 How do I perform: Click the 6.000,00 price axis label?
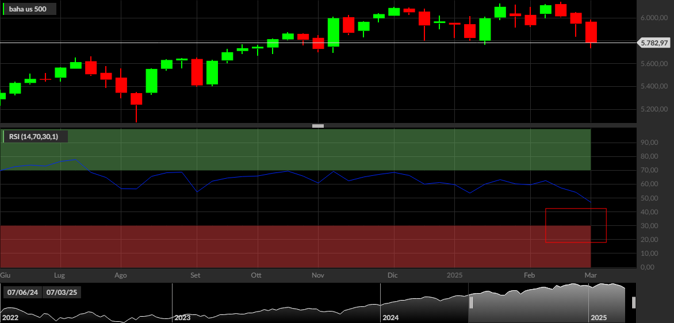(x=654, y=18)
